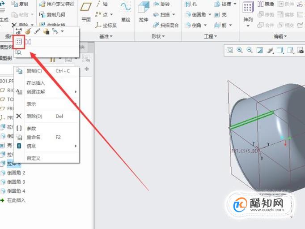Expand the 工程 group dropdown

click(211, 36)
